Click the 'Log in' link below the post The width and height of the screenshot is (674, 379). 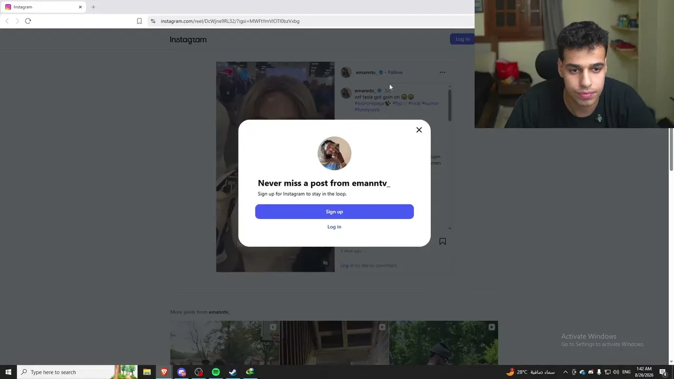point(347,265)
